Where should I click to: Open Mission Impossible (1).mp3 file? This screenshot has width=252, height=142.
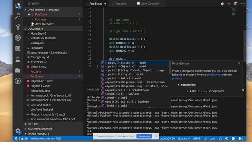tap(48, 114)
